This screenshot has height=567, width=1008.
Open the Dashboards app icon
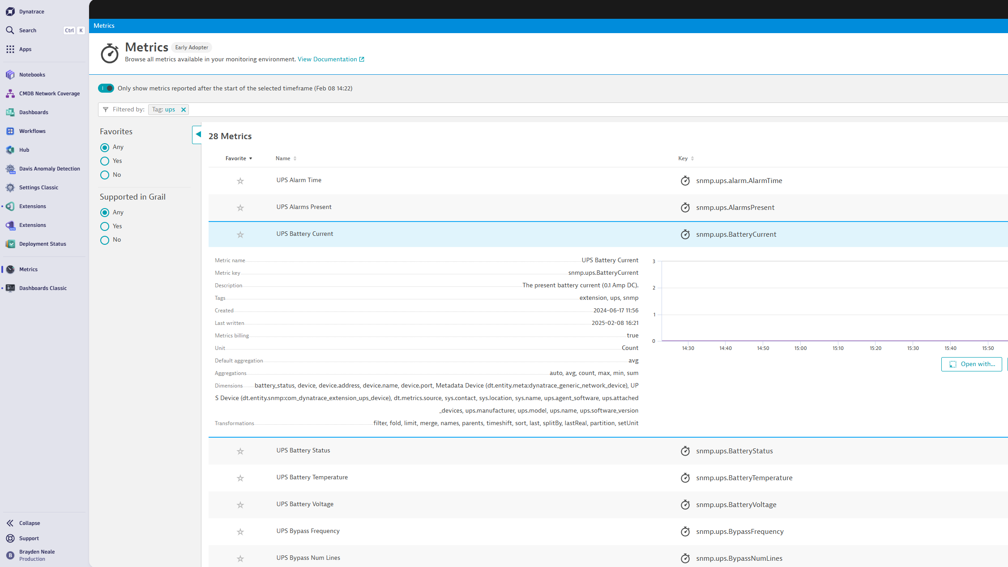click(x=10, y=112)
